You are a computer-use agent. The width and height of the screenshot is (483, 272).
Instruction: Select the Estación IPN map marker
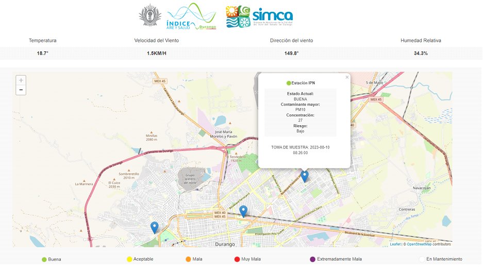[x=304, y=176]
